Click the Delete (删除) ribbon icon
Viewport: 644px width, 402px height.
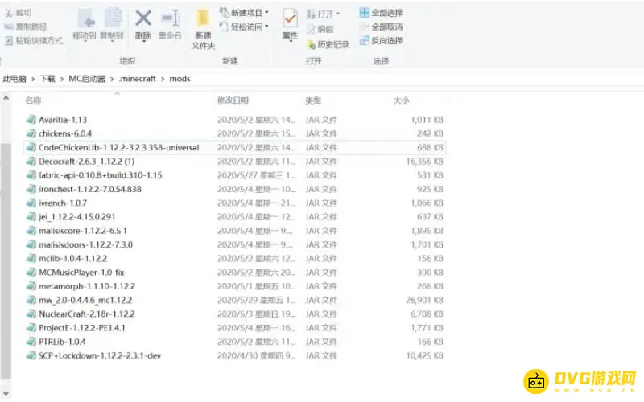(142, 24)
